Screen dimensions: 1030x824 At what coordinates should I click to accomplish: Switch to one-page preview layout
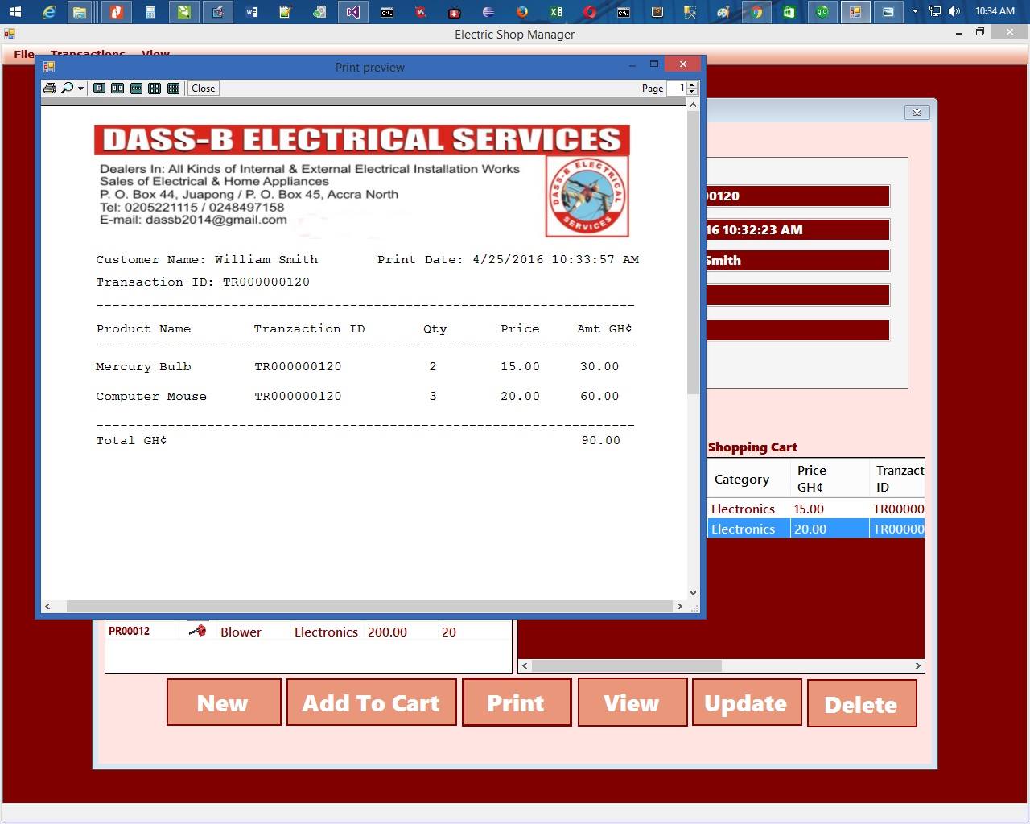pyautogui.click(x=99, y=89)
